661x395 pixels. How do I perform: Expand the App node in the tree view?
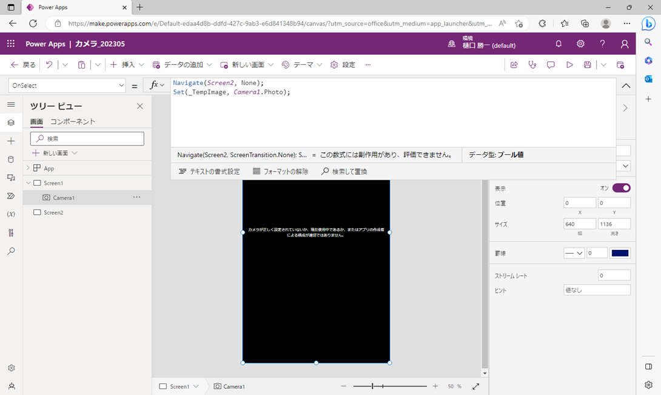click(28, 168)
